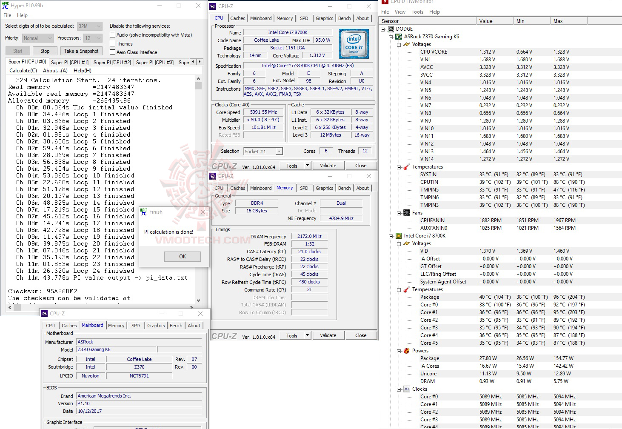Open the Socket #1 selection dropdown in CPU-Z
The width and height of the screenshot is (622, 429).
coord(278,151)
